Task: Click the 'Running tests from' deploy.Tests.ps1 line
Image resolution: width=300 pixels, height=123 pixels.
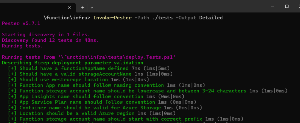Action: click(88, 57)
